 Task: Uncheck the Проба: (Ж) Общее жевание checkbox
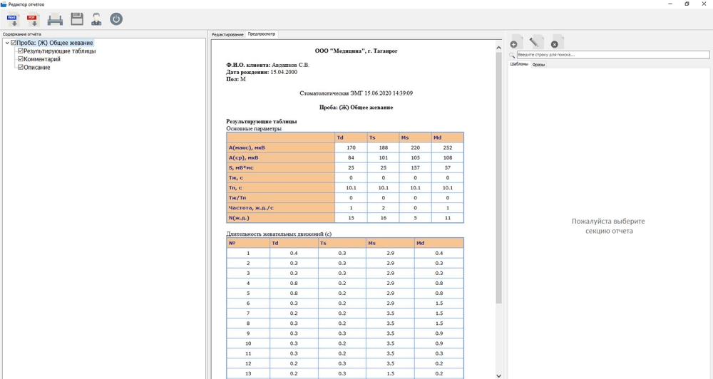point(14,43)
